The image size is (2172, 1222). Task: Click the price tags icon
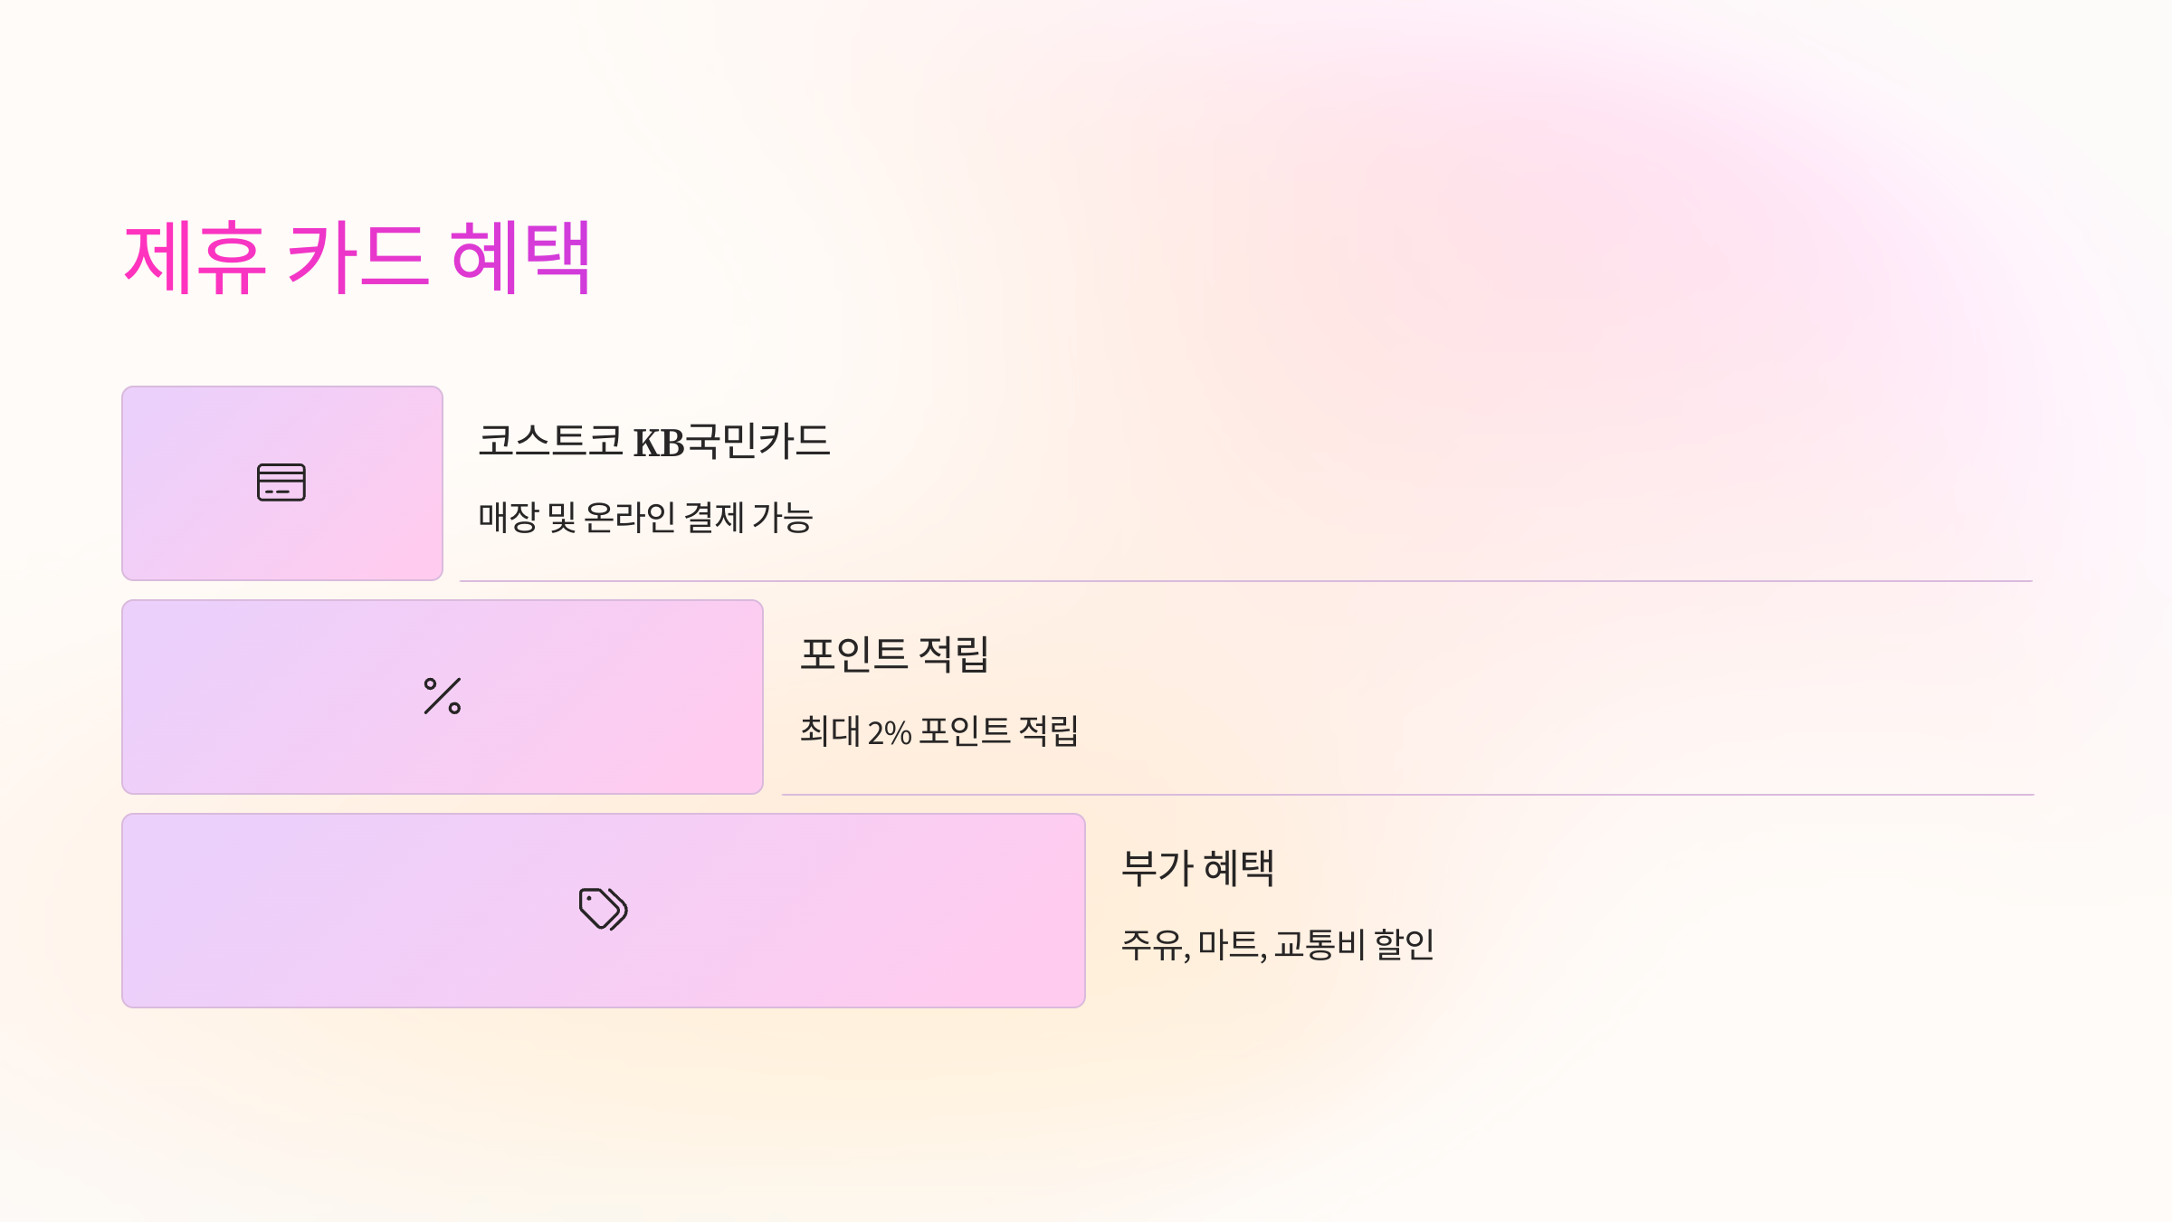point(604,909)
